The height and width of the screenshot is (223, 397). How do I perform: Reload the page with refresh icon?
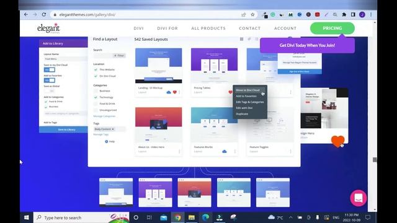(44, 15)
